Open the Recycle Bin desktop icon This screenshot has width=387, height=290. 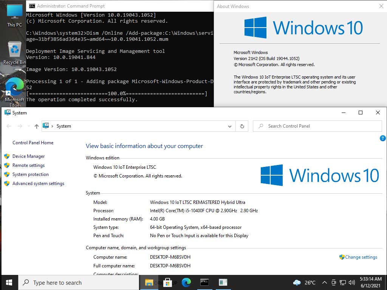coord(14,53)
